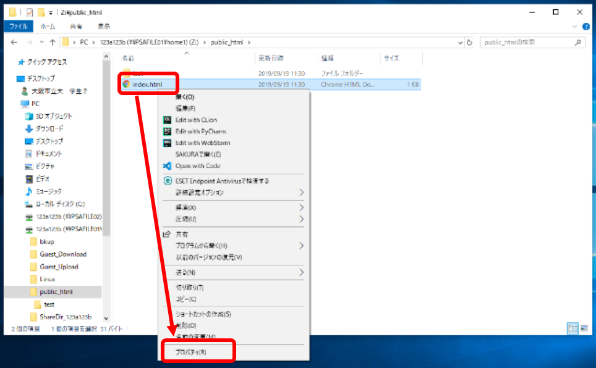Viewport: 596px width, 368px height.
Task: Select 3D オブジェクト folder
Action: coord(48,116)
